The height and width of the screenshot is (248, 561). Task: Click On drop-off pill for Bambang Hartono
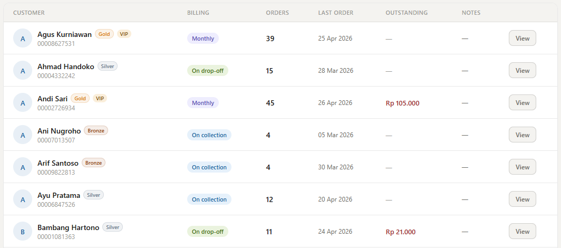[208, 232]
